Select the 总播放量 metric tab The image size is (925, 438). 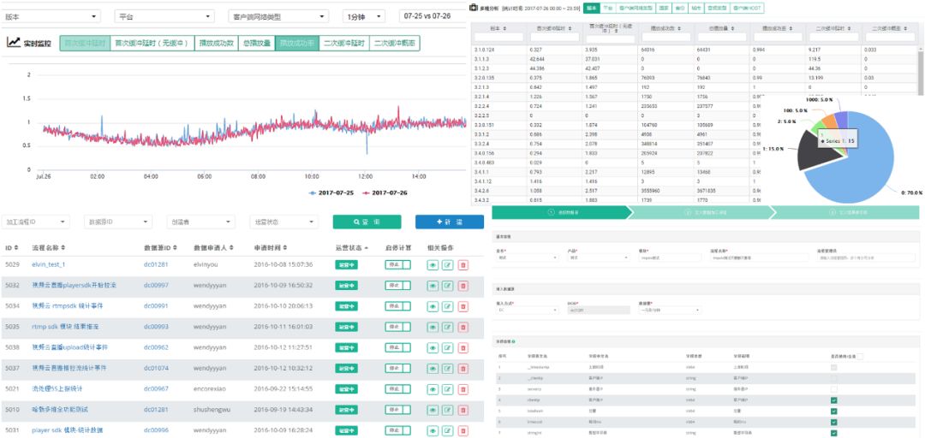click(x=257, y=43)
